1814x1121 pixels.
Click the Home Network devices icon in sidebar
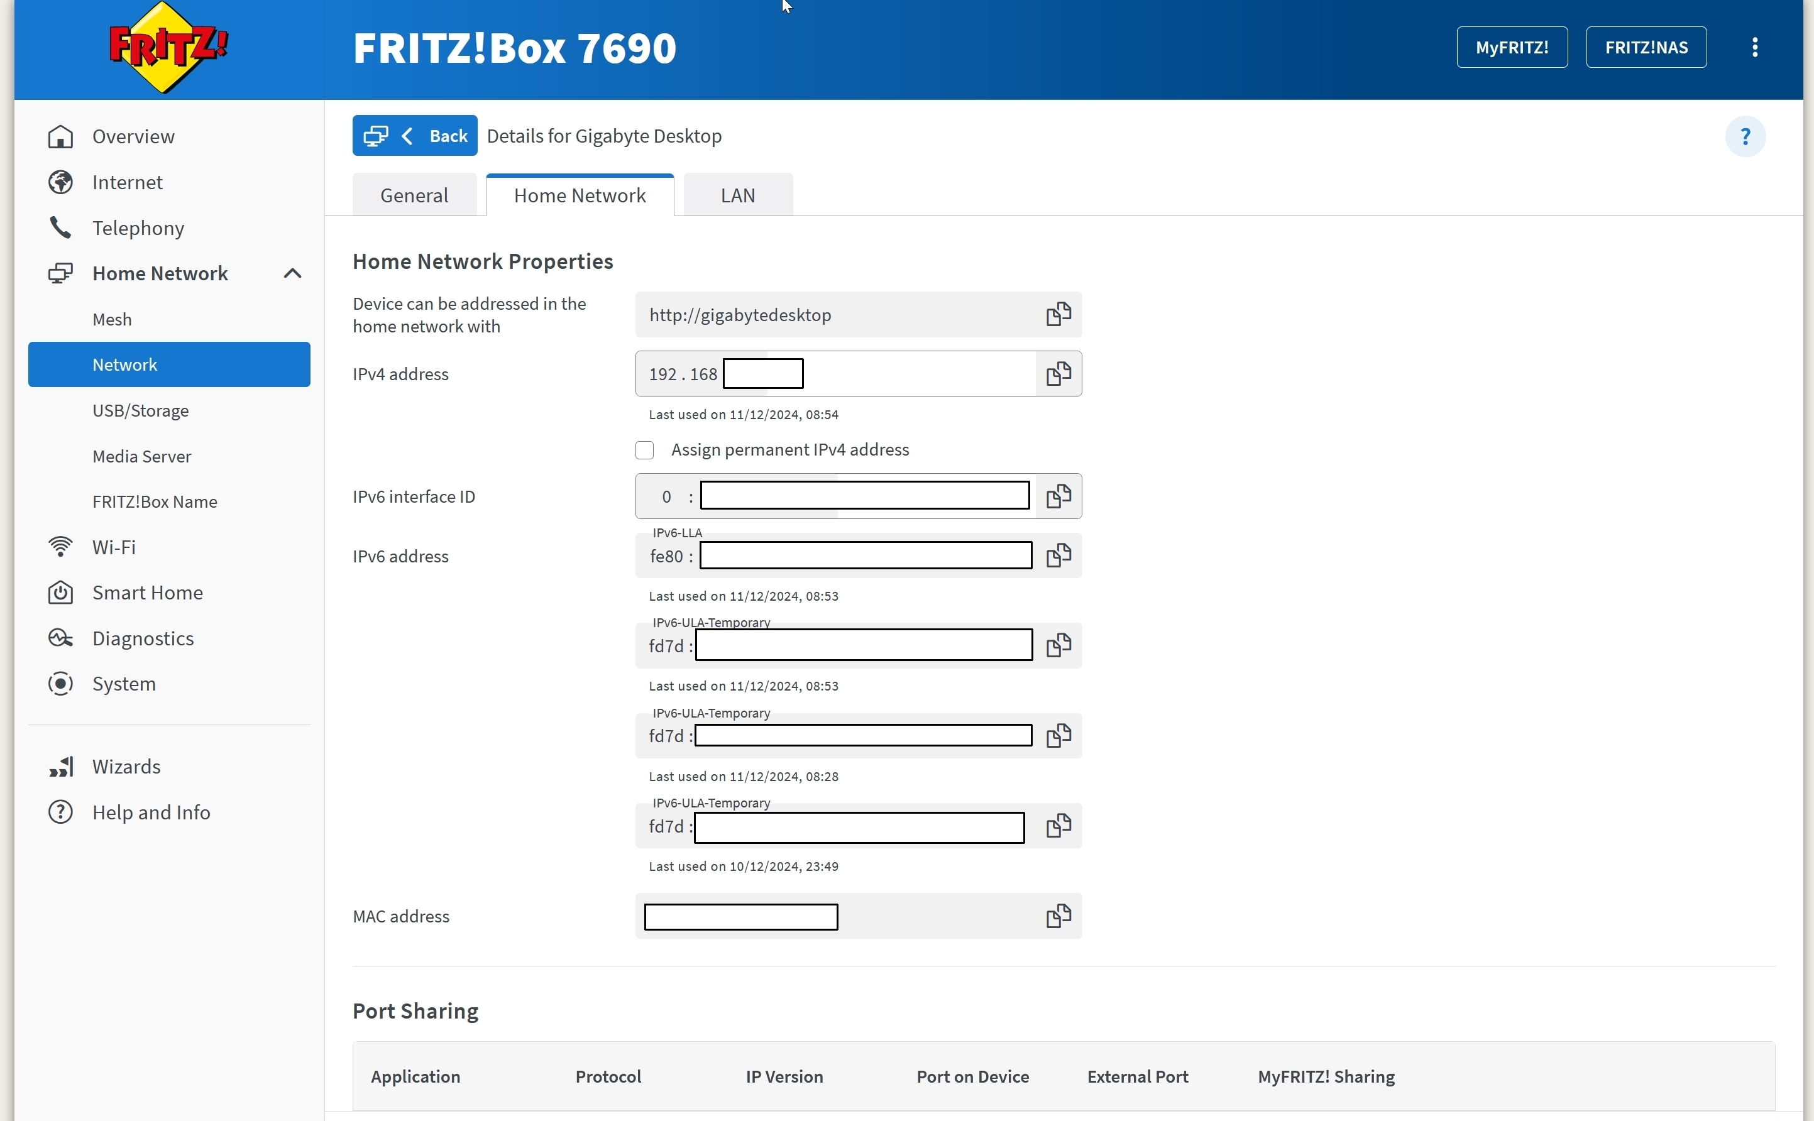click(x=60, y=273)
